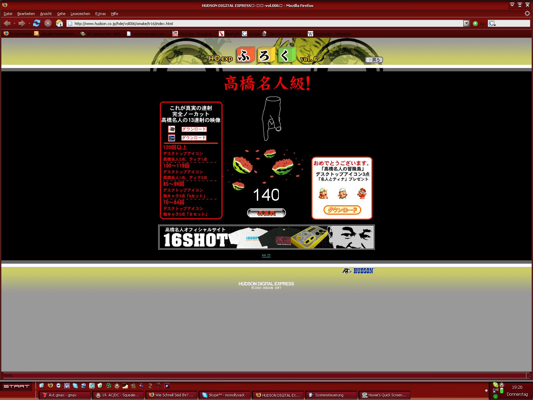
Task: Click the network volume tray icon
Action: click(495, 390)
